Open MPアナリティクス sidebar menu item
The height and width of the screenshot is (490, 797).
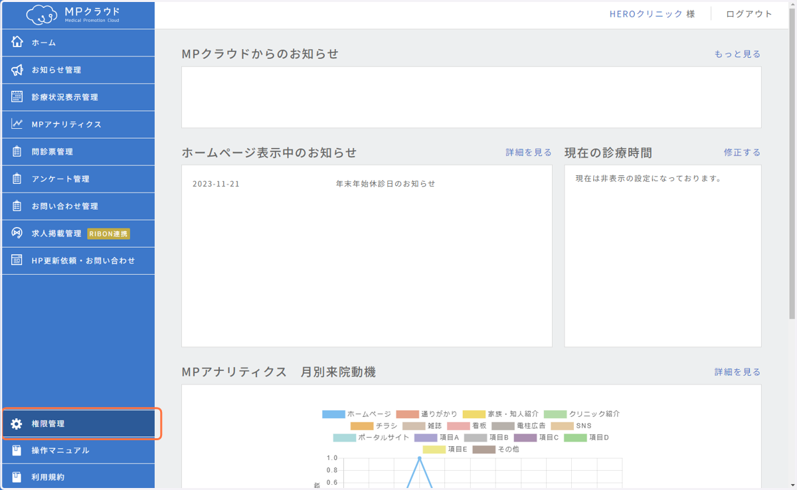tap(78, 124)
